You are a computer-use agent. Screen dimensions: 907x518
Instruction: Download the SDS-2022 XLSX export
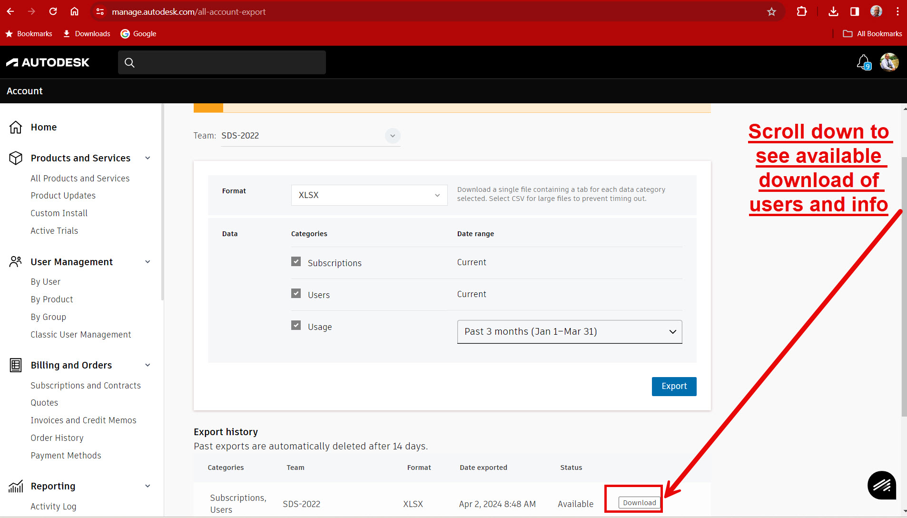click(639, 503)
